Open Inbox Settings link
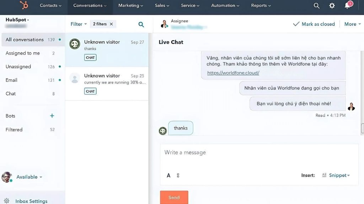Viewport: 364px width, 204px height. tap(31, 201)
